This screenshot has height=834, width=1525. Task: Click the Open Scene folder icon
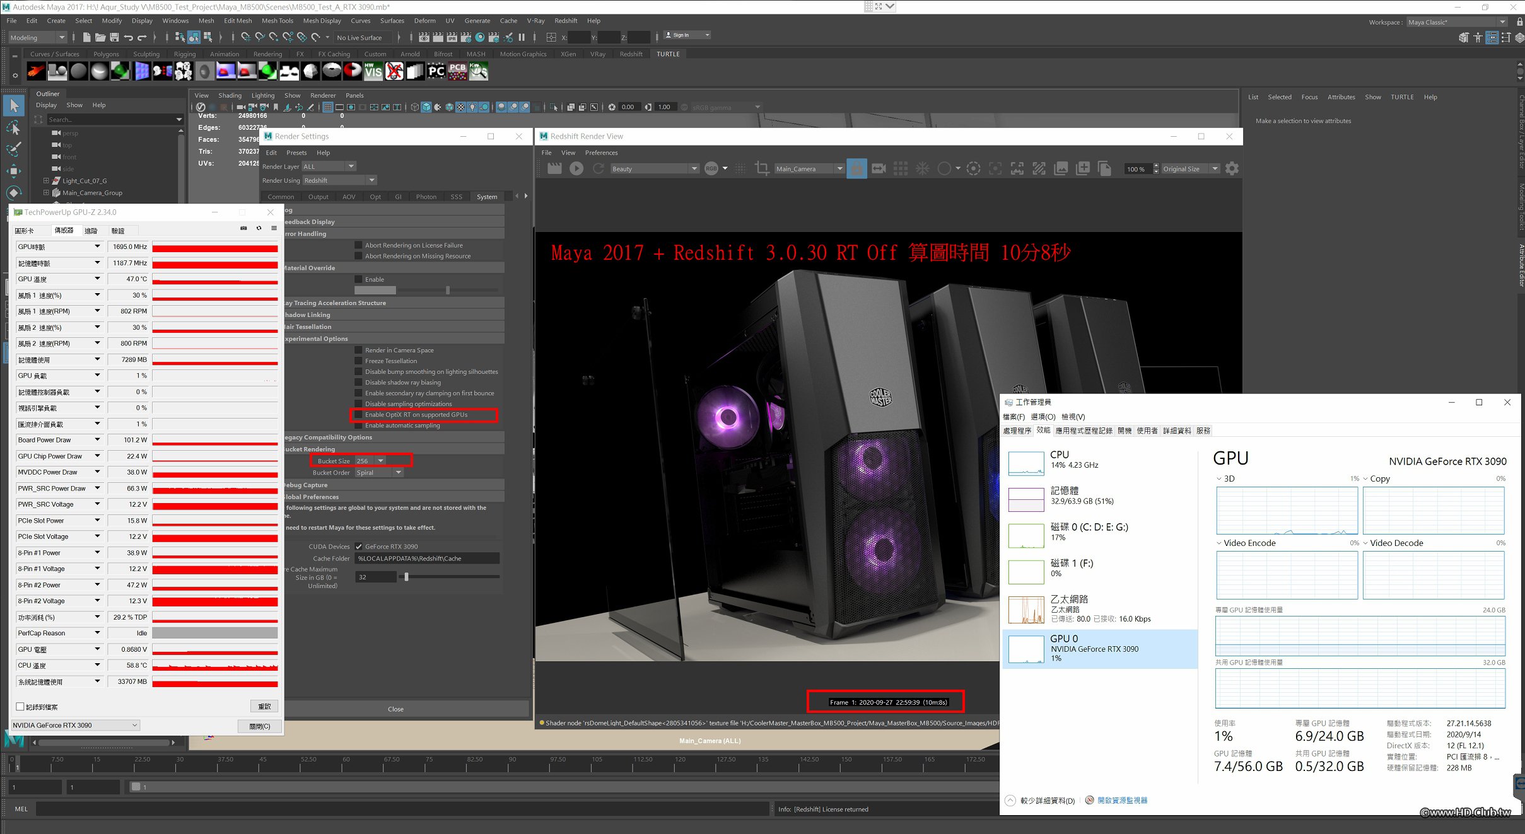[x=100, y=37]
